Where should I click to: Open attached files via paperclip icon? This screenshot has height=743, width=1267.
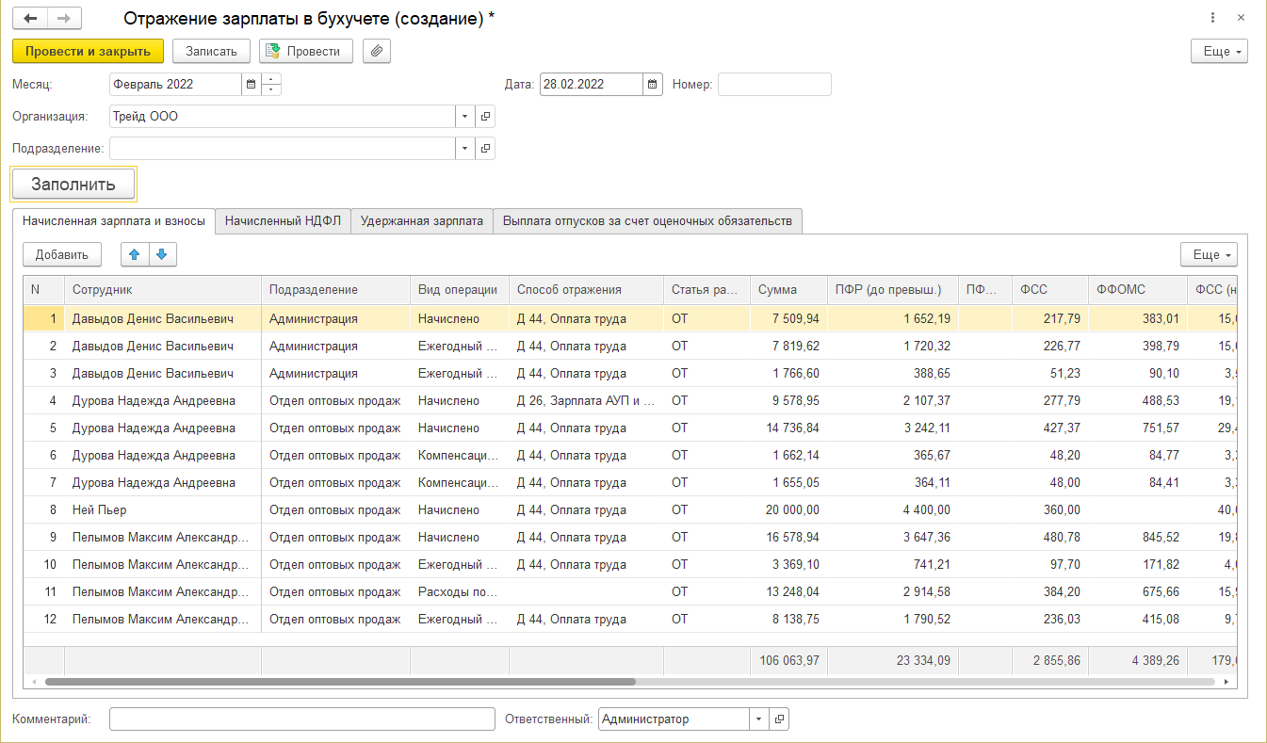[376, 51]
